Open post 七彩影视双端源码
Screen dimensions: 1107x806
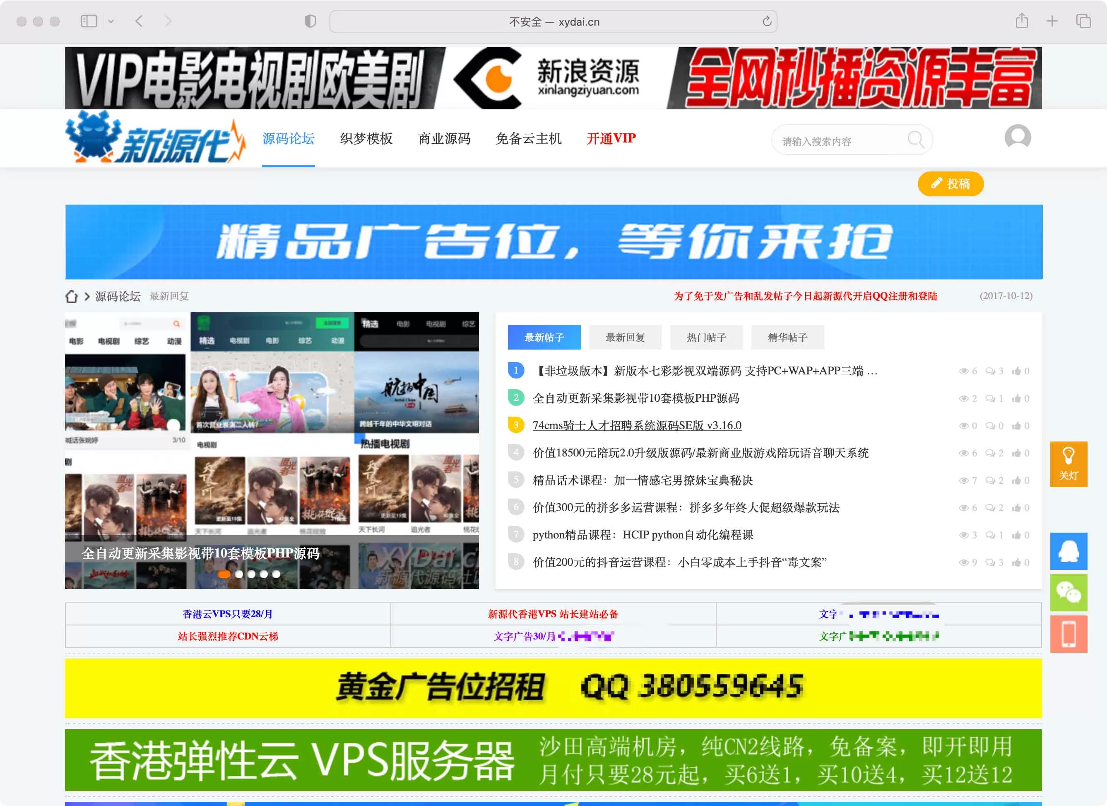tap(705, 371)
